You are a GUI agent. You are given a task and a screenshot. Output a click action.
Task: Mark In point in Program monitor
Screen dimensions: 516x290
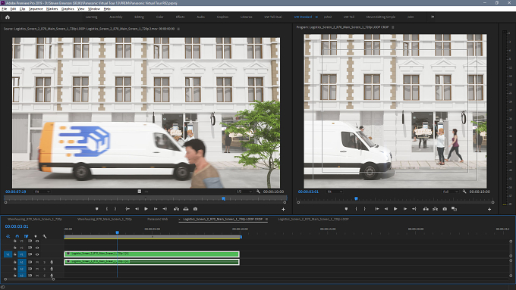coord(356,209)
